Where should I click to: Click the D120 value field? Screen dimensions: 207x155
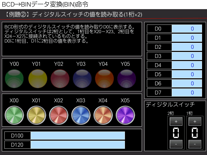point(78,145)
